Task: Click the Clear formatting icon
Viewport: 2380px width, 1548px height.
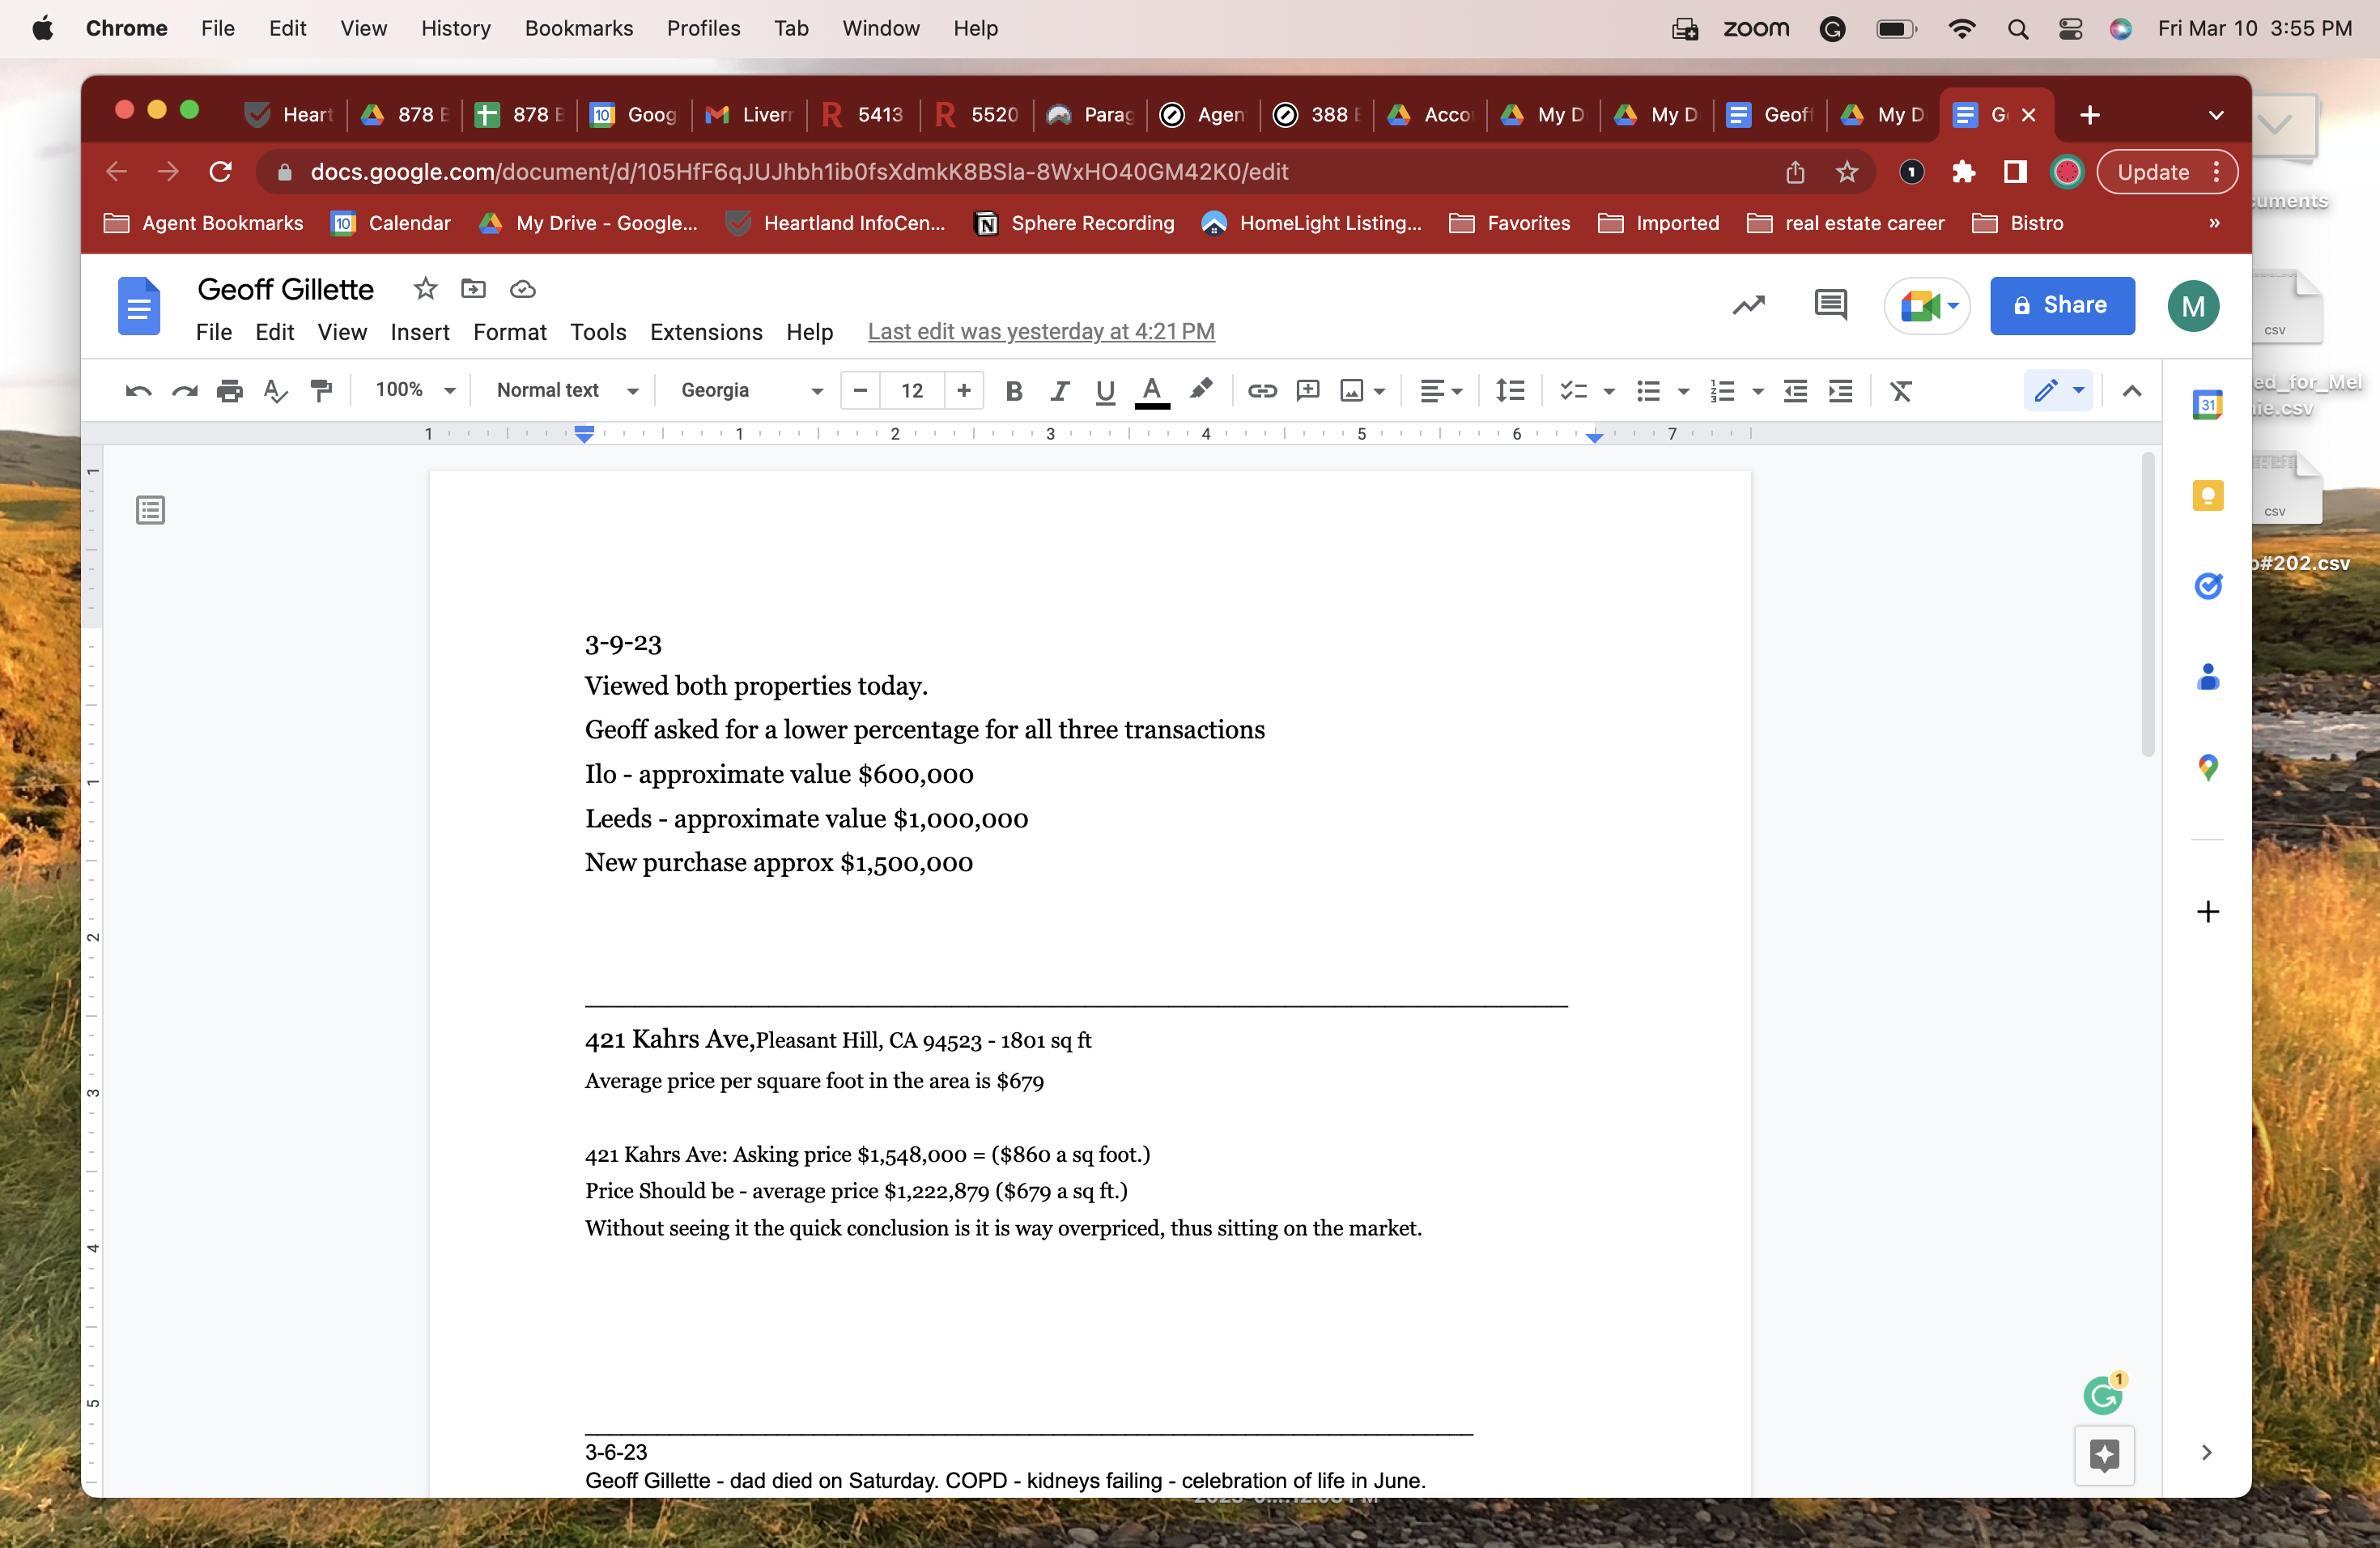Action: pos(1900,391)
